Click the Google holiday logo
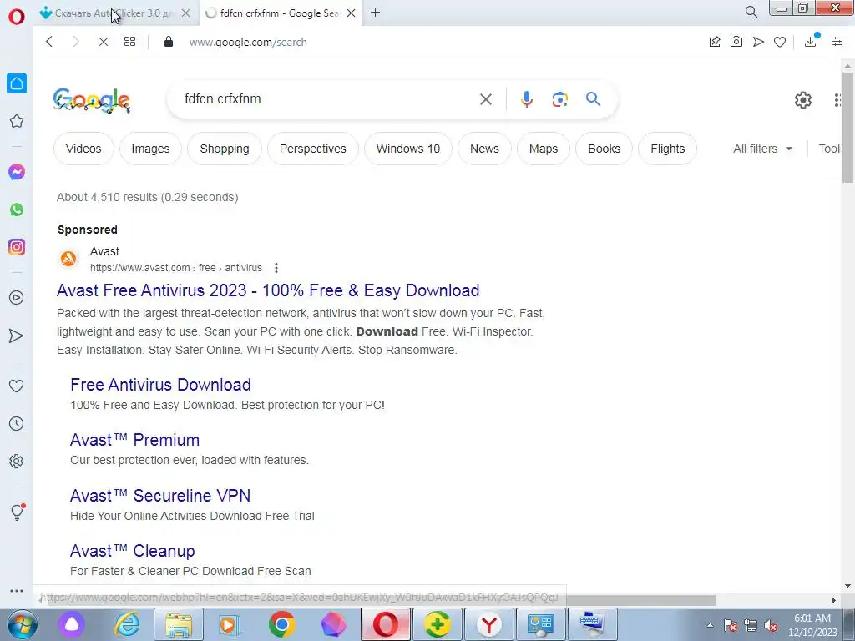Screen dimensions: 855x641 click(x=92, y=100)
